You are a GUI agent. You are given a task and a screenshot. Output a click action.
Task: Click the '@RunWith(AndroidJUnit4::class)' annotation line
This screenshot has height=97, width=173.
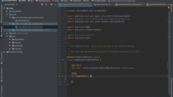click(x=84, y=57)
